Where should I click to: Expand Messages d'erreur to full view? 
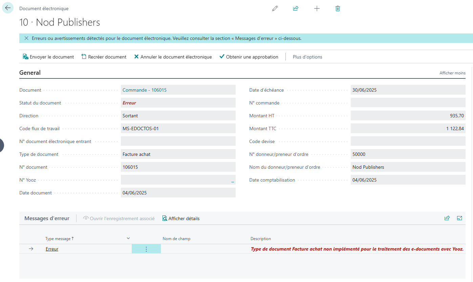(x=459, y=218)
